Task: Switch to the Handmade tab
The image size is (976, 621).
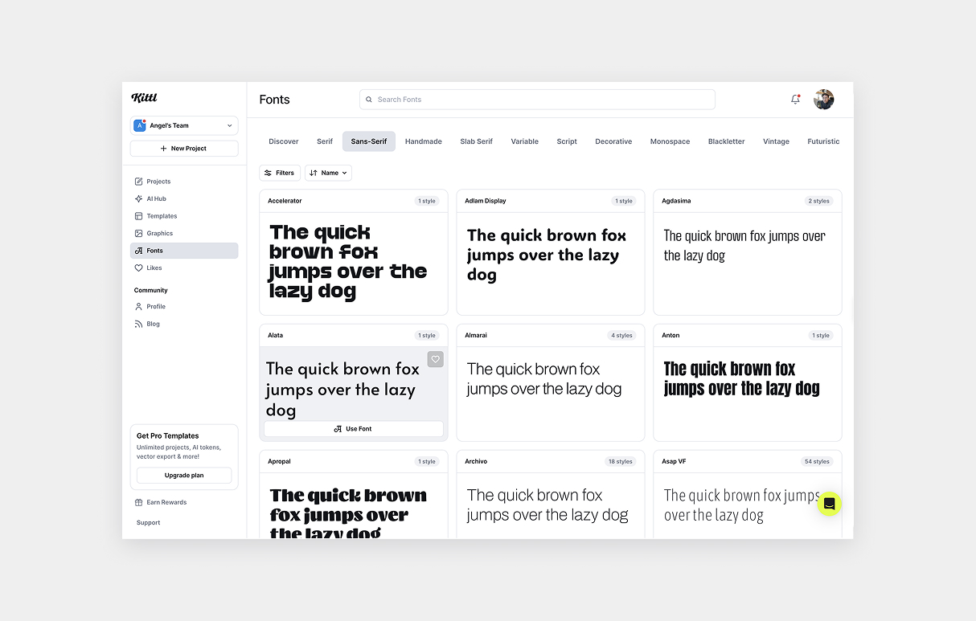Action: point(424,141)
